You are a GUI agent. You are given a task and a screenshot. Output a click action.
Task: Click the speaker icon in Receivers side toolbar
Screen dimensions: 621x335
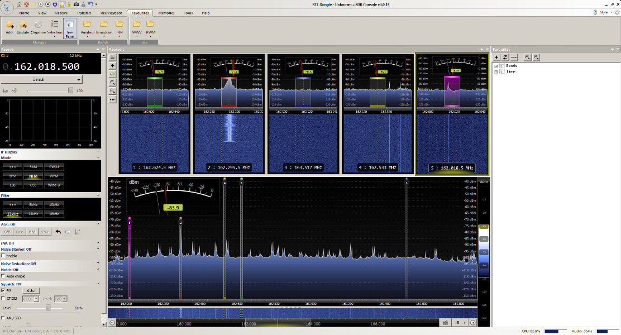click(112, 74)
